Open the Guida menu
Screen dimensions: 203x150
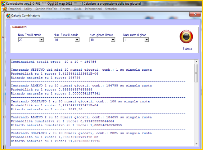coord(78,9)
